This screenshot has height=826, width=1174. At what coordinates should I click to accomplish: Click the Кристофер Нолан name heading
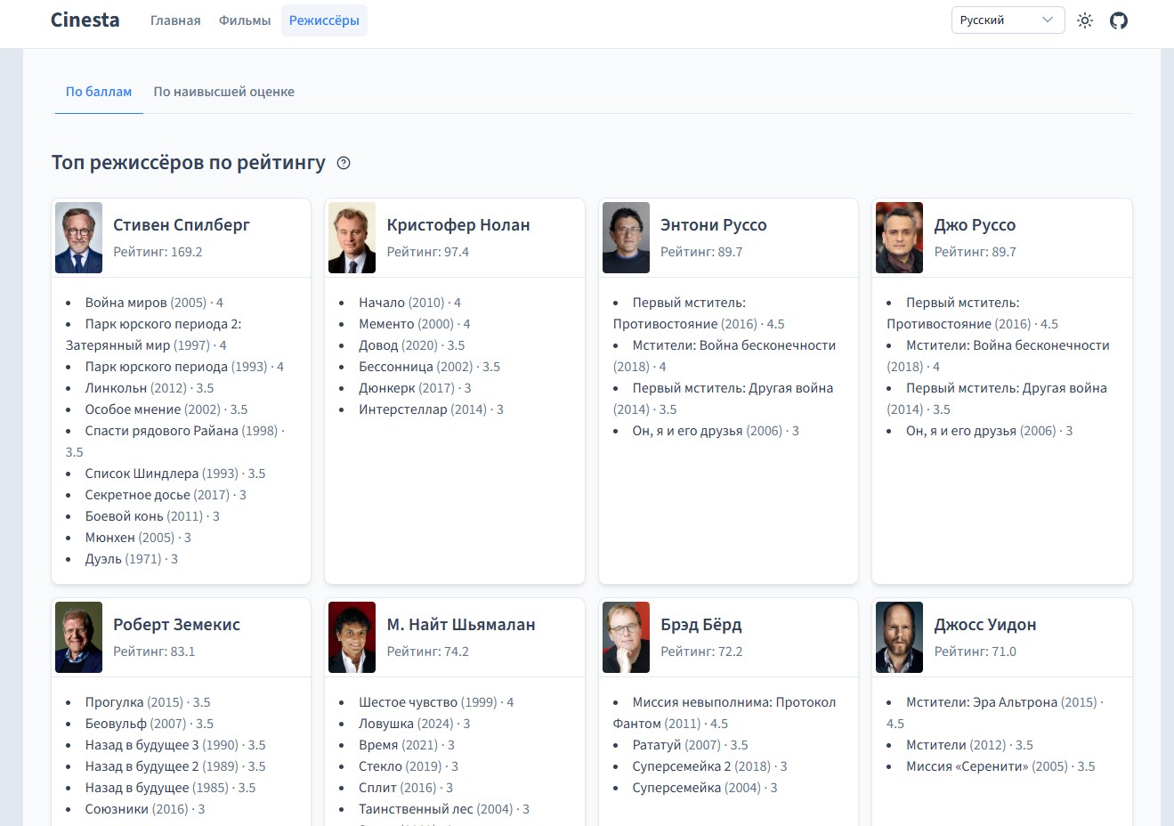point(458,225)
